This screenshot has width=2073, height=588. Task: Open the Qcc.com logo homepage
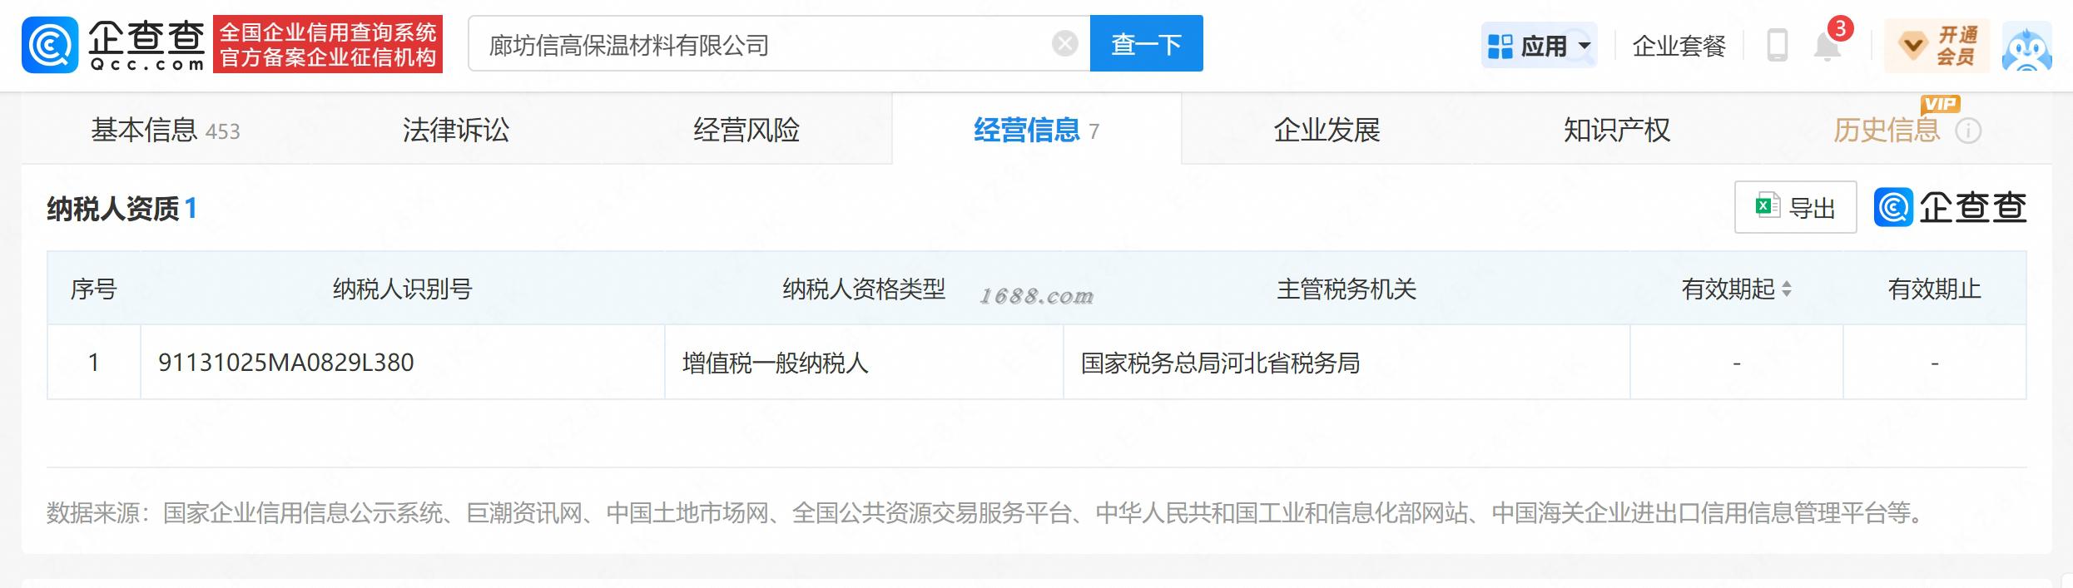pyautogui.click(x=114, y=44)
